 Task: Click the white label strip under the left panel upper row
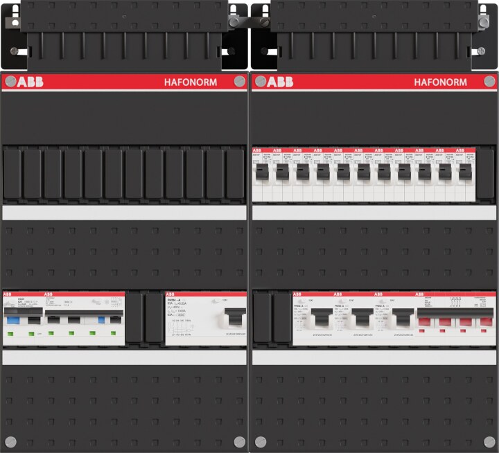pos(125,213)
